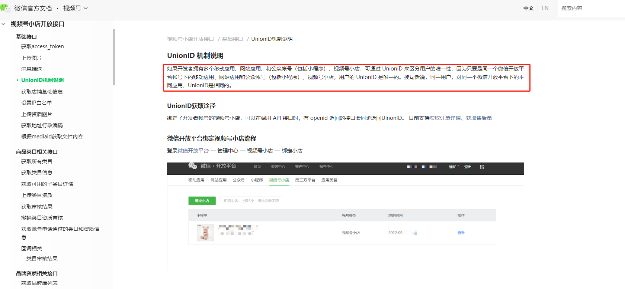Collapse the 视频号小店开放接口 section chevron
This screenshot has width=625, height=289.
tap(3, 24)
